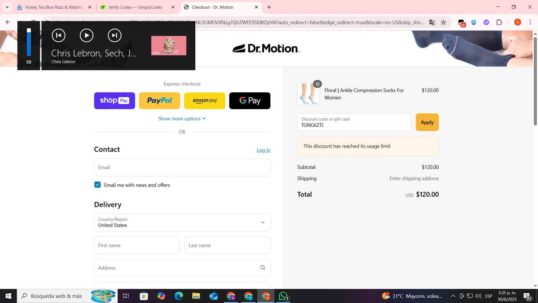Open the tab search dropdown
The width and height of the screenshot is (538, 303).
(x=7, y=7)
